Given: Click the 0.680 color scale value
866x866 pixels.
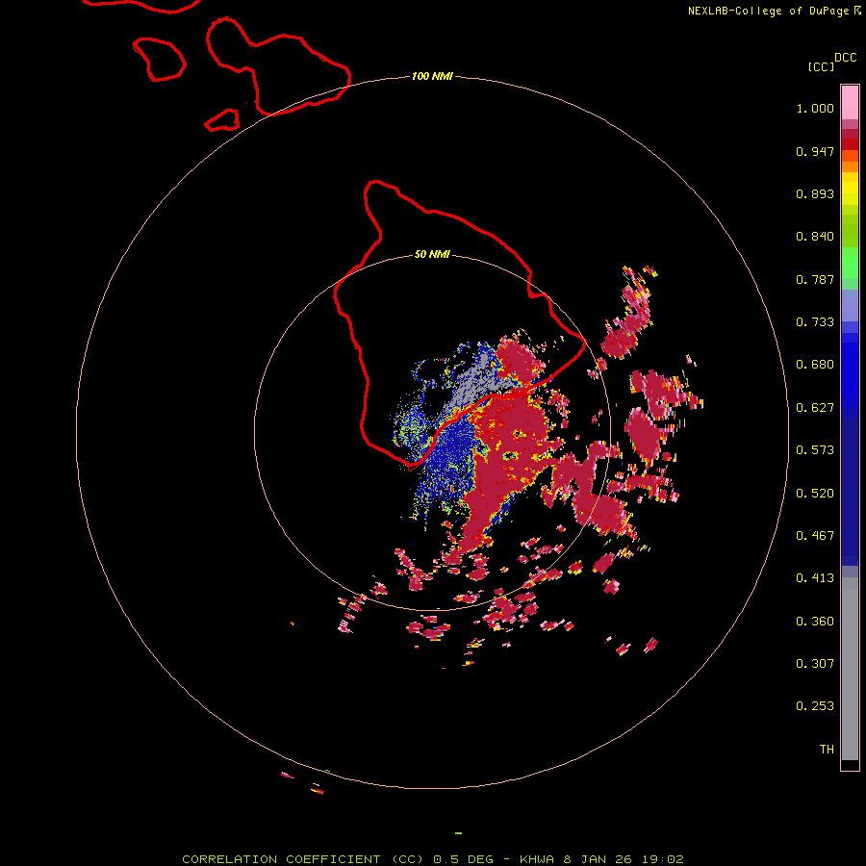Looking at the screenshot, I should point(815,365).
